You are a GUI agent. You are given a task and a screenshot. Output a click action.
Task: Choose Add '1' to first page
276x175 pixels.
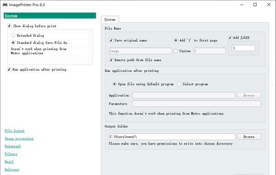click(176, 40)
